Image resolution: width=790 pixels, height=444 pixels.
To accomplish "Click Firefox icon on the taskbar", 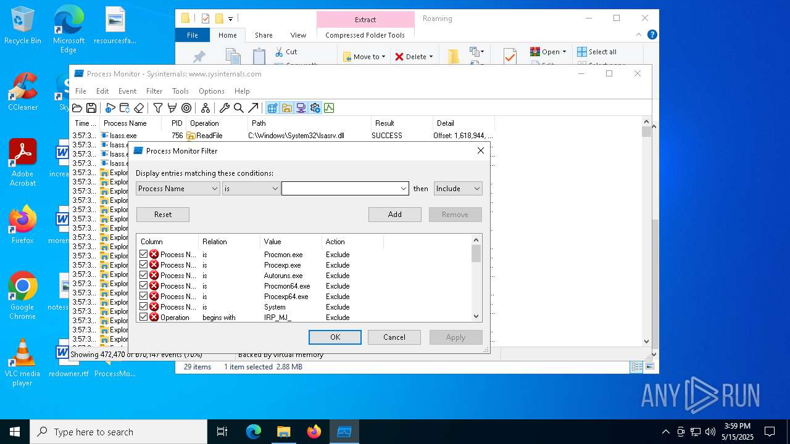I will coord(314,432).
